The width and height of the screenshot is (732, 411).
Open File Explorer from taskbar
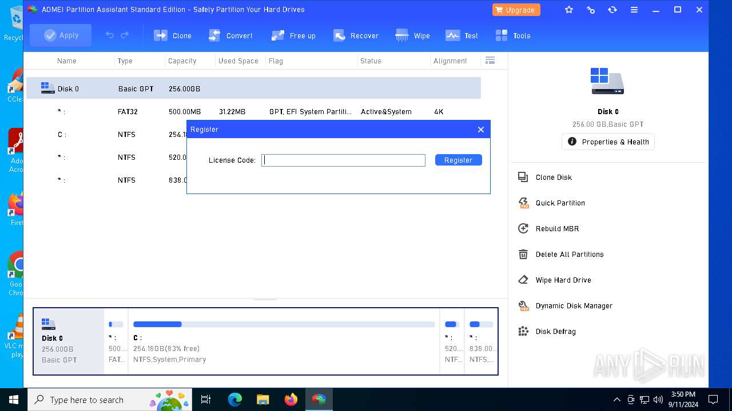pyautogui.click(x=262, y=400)
